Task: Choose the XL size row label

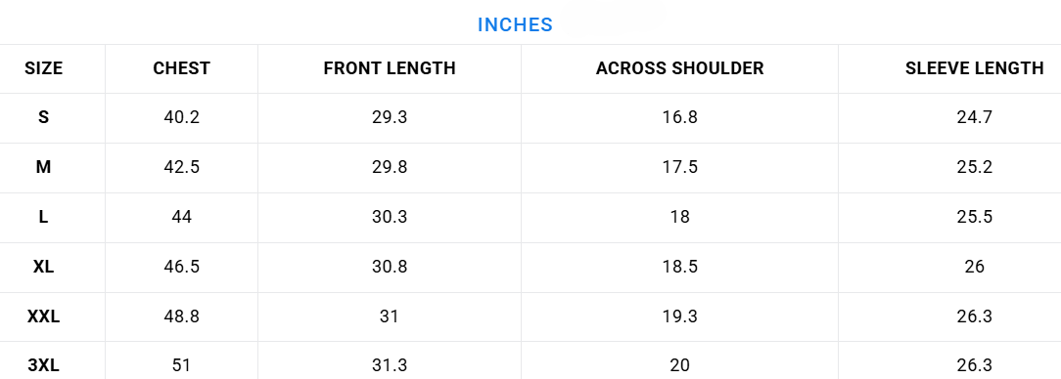Action: 43,266
